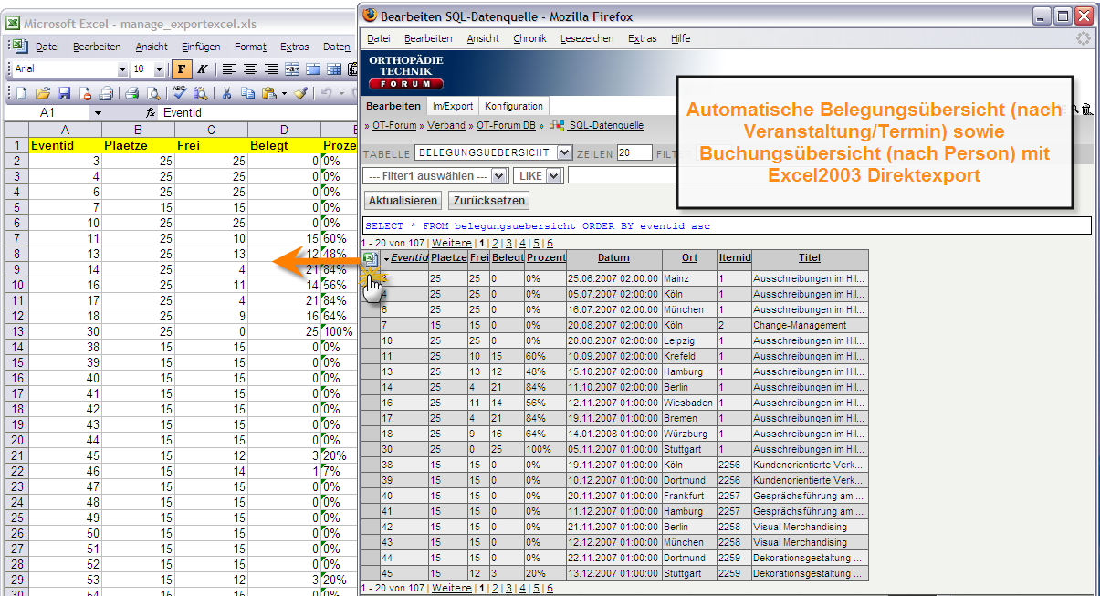Click the Zurücksetzen button

click(x=487, y=200)
